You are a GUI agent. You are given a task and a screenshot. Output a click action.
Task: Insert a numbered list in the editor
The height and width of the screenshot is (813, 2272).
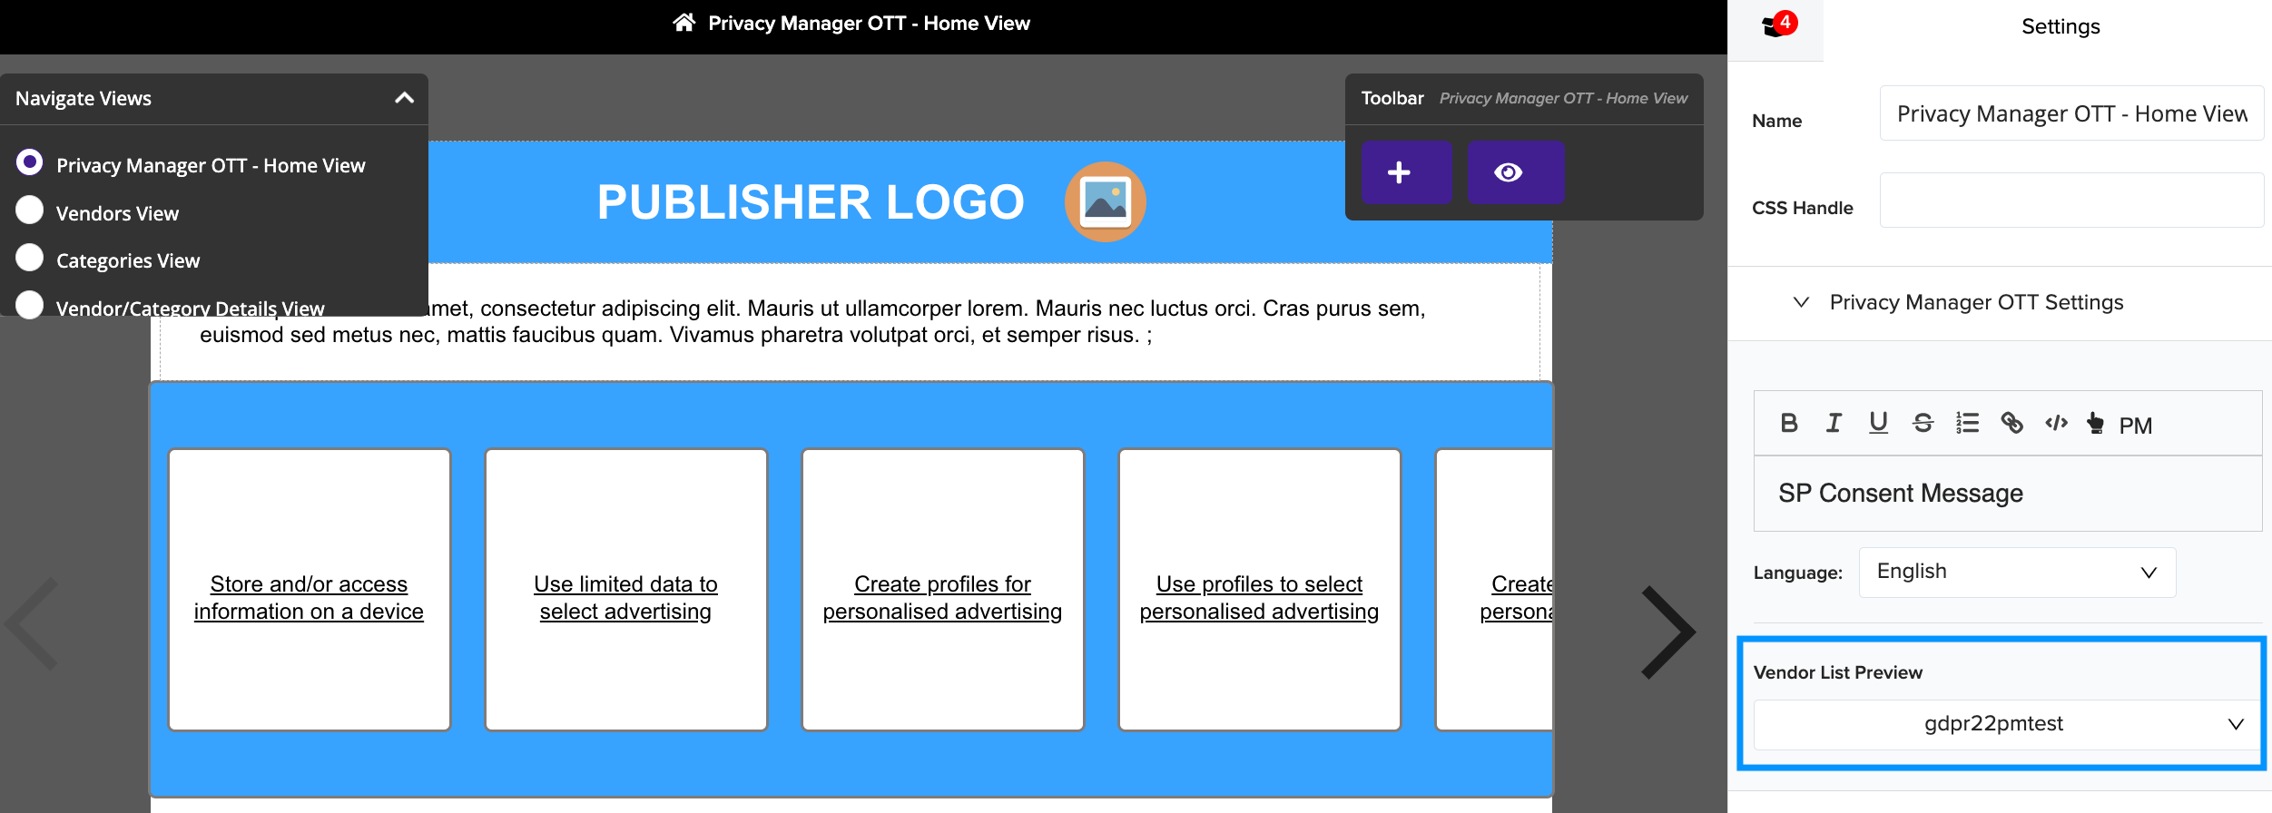[x=1967, y=423]
